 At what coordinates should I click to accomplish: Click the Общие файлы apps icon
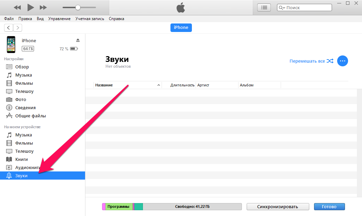coord(9,116)
